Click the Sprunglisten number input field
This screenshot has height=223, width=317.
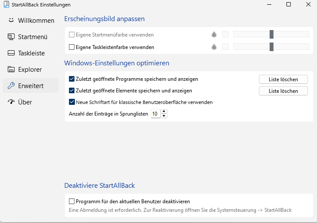pyautogui.click(x=155, y=114)
